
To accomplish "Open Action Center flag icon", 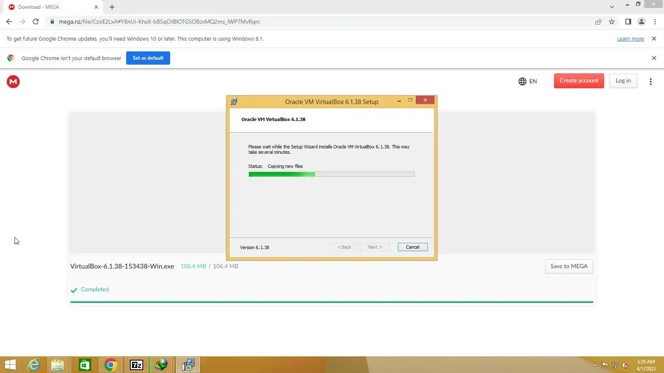I will click(x=605, y=365).
